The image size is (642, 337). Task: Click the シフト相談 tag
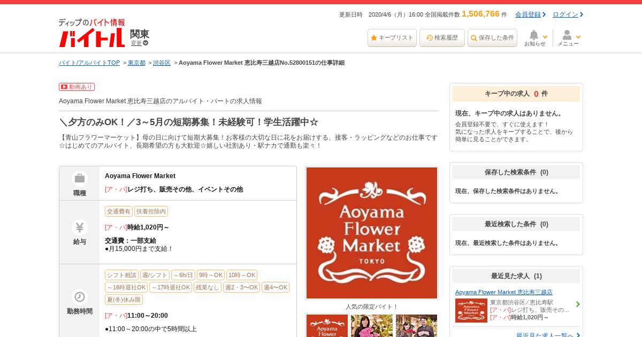pos(121,274)
